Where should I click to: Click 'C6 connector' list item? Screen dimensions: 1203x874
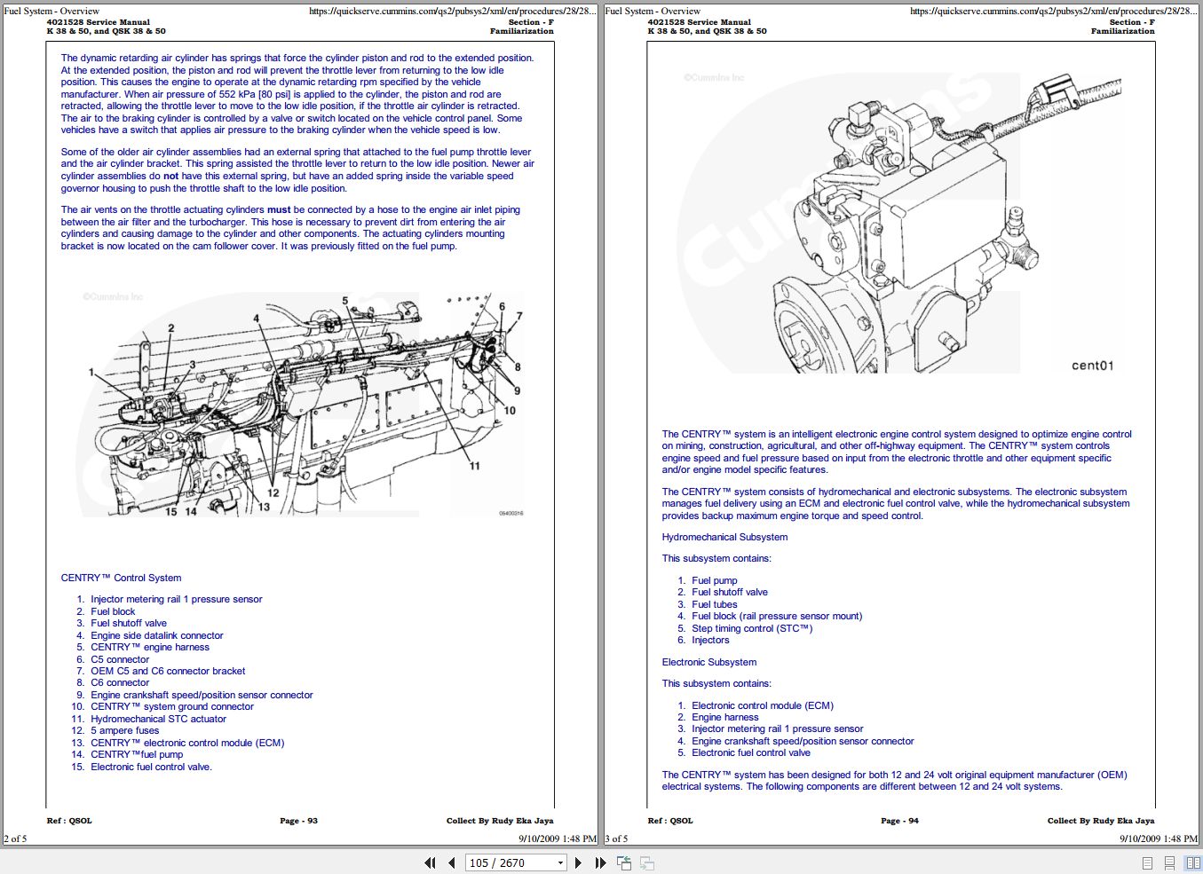point(120,682)
